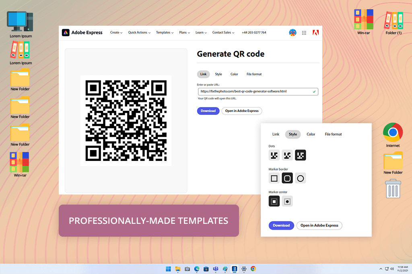Open Settings gear in the taskbar

(x=244, y=269)
